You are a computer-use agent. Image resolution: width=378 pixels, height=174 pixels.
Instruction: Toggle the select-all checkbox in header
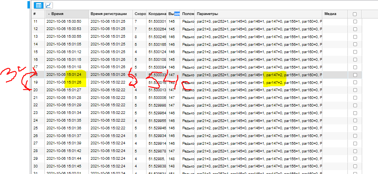click(355, 14)
